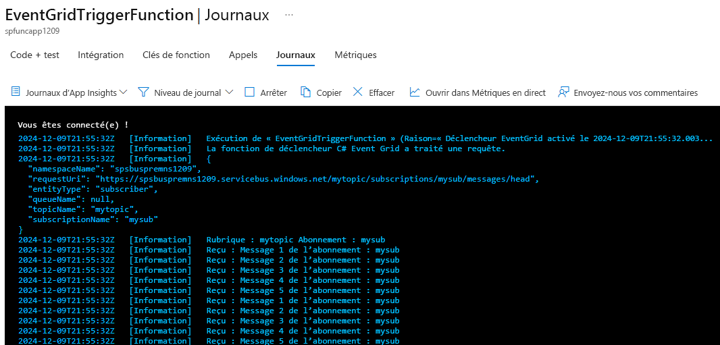Click the "topicName": "mytopic" line
The image size is (720, 345).
click(83, 209)
